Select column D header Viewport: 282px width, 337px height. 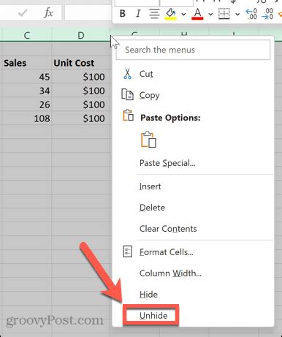coord(81,35)
